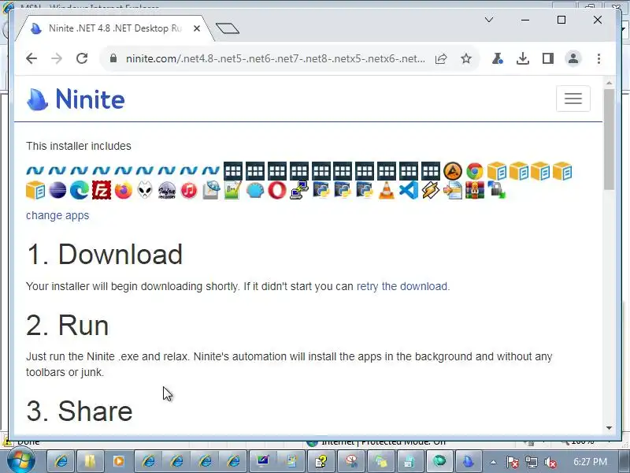
Task: Click the PuTTY computers icon
Action: (x=298, y=190)
